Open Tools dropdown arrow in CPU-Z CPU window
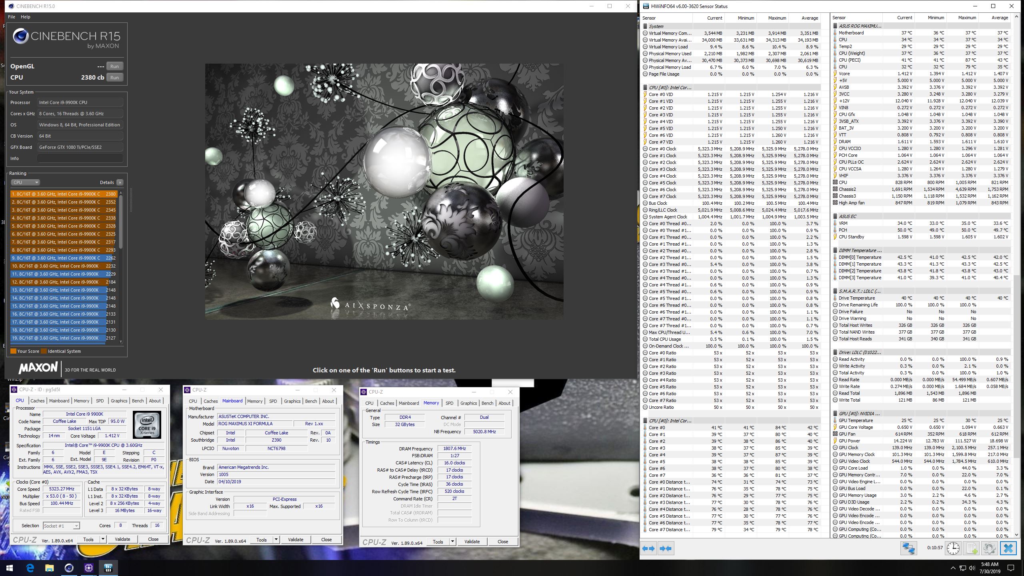Viewport: 1024px width, 576px height. [x=103, y=539]
